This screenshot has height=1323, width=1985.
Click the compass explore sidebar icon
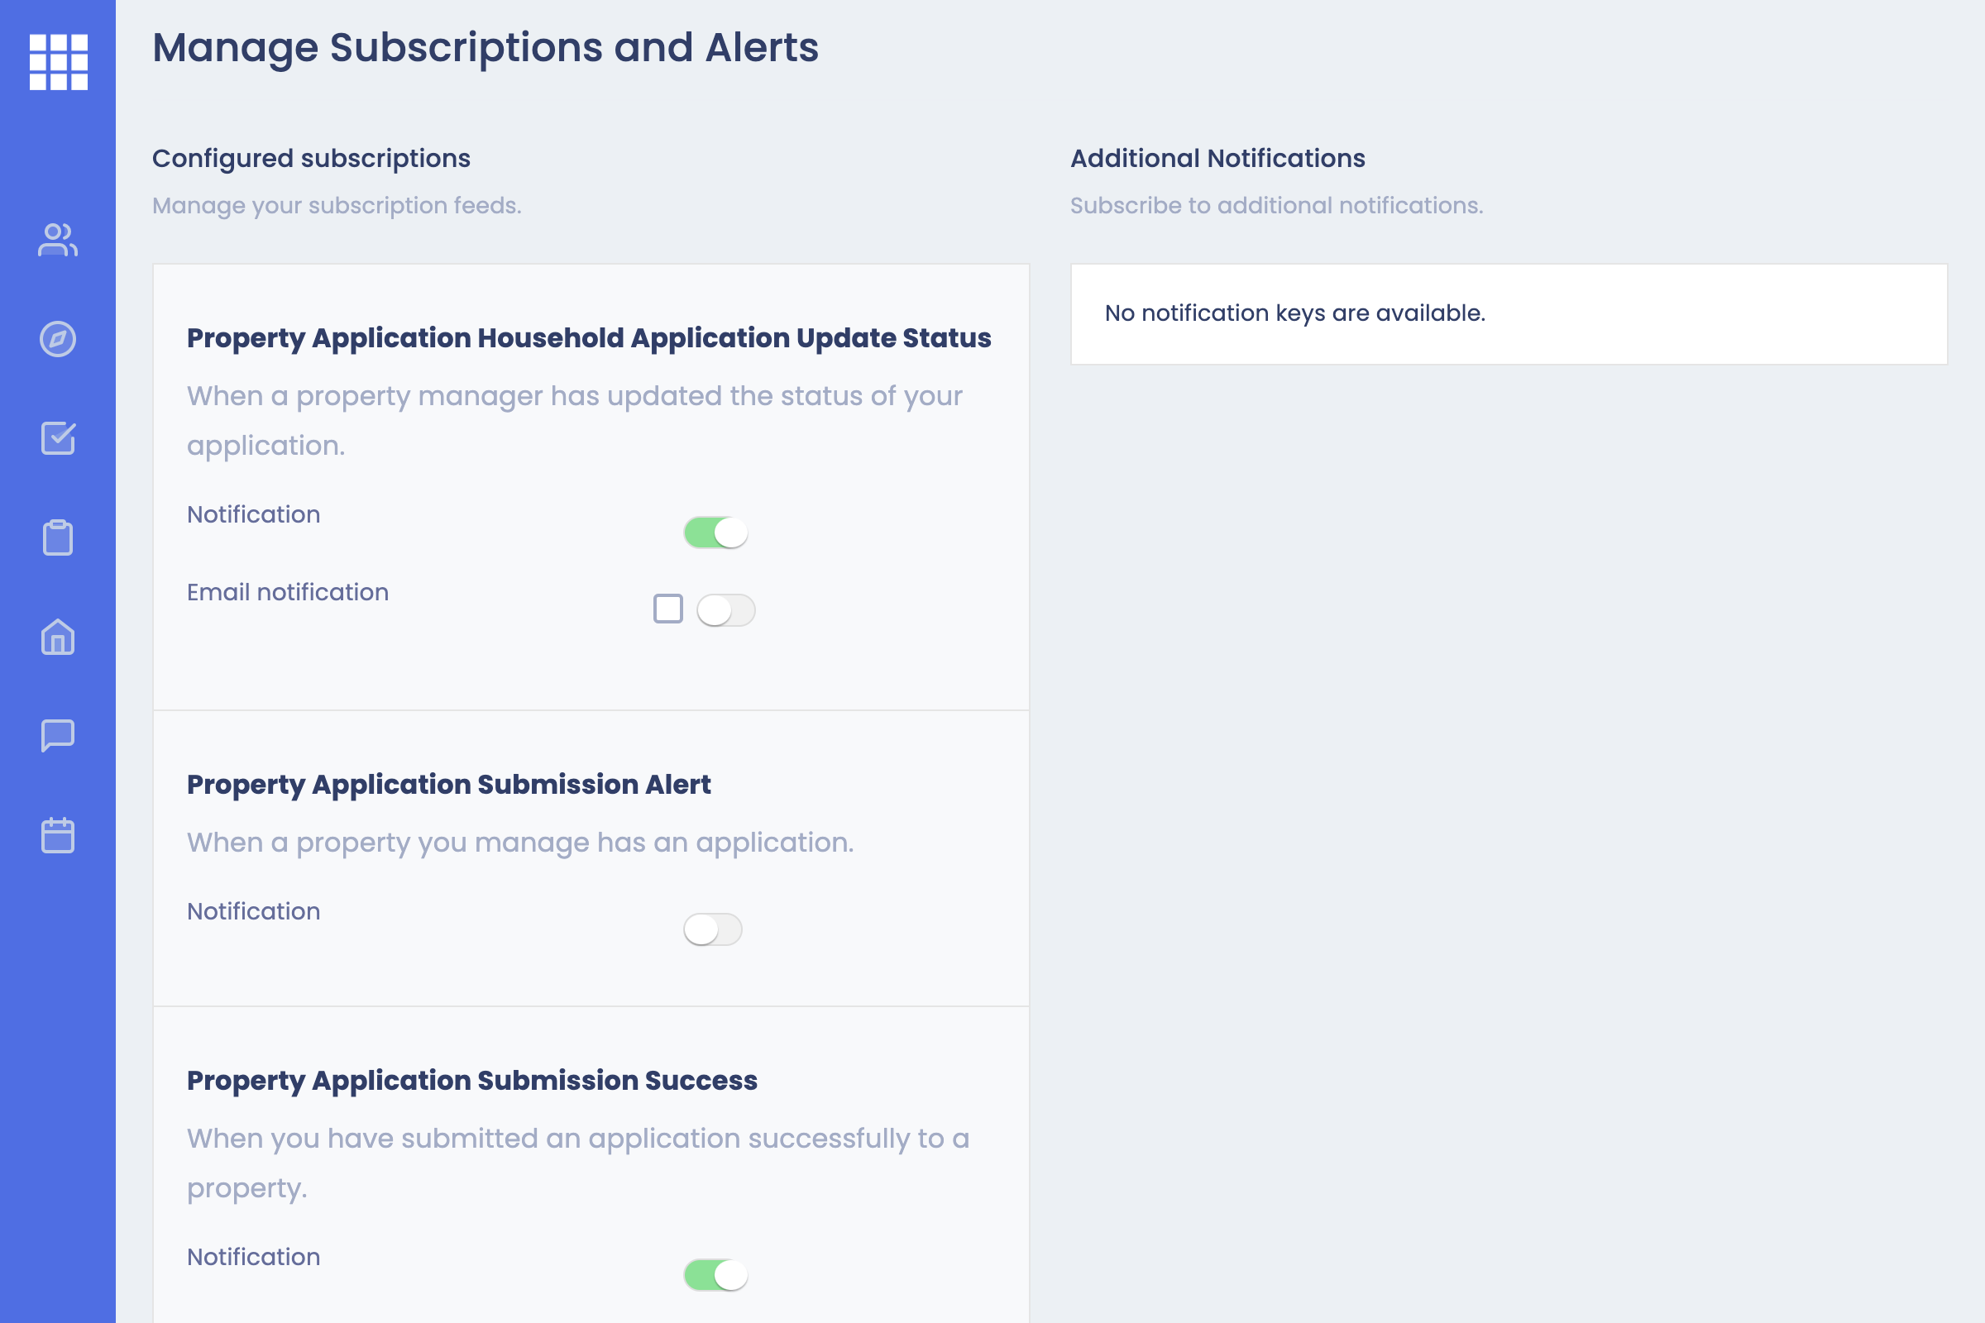[58, 339]
